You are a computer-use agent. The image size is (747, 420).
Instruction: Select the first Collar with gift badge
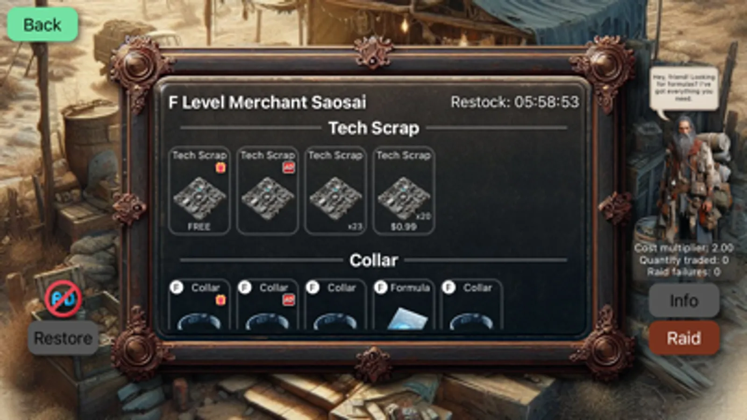[199, 304]
